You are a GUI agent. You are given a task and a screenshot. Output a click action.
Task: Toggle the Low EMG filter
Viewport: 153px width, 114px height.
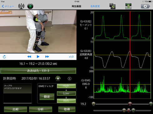[x=66, y=93]
